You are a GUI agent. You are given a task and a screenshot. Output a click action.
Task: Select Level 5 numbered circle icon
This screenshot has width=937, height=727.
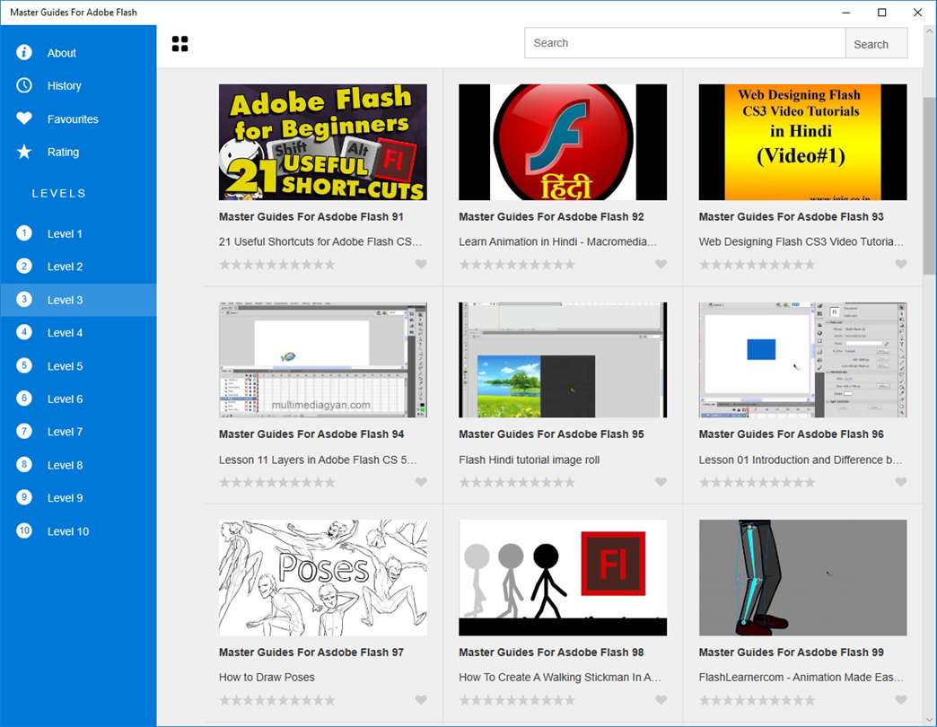coord(24,365)
